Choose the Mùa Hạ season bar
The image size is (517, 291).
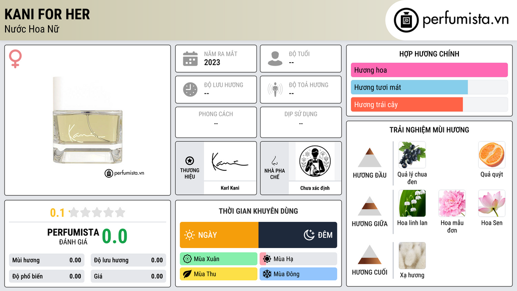(298, 259)
